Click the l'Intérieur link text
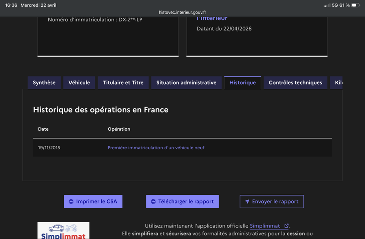The height and width of the screenshot is (239, 365). tap(212, 18)
